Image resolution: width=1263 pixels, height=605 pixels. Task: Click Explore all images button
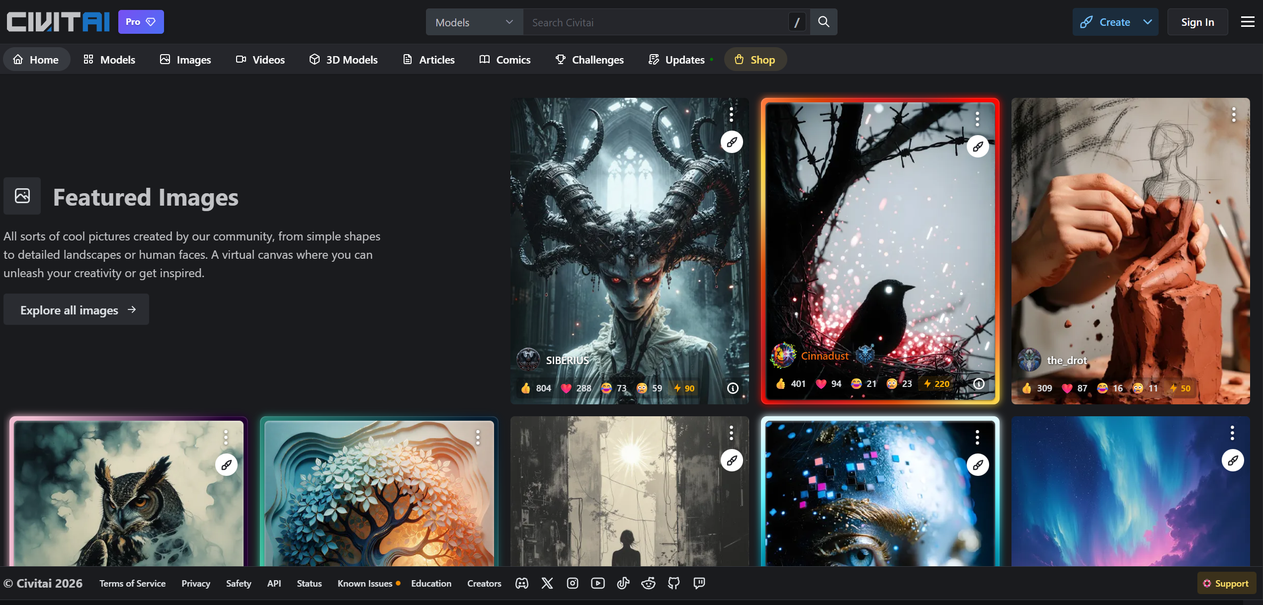76,309
